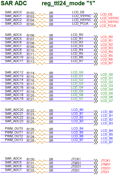Screen dimensions: 120x176
Task: Select the green LCD_G4 net label on wire
Action: [x=77, y=87]
